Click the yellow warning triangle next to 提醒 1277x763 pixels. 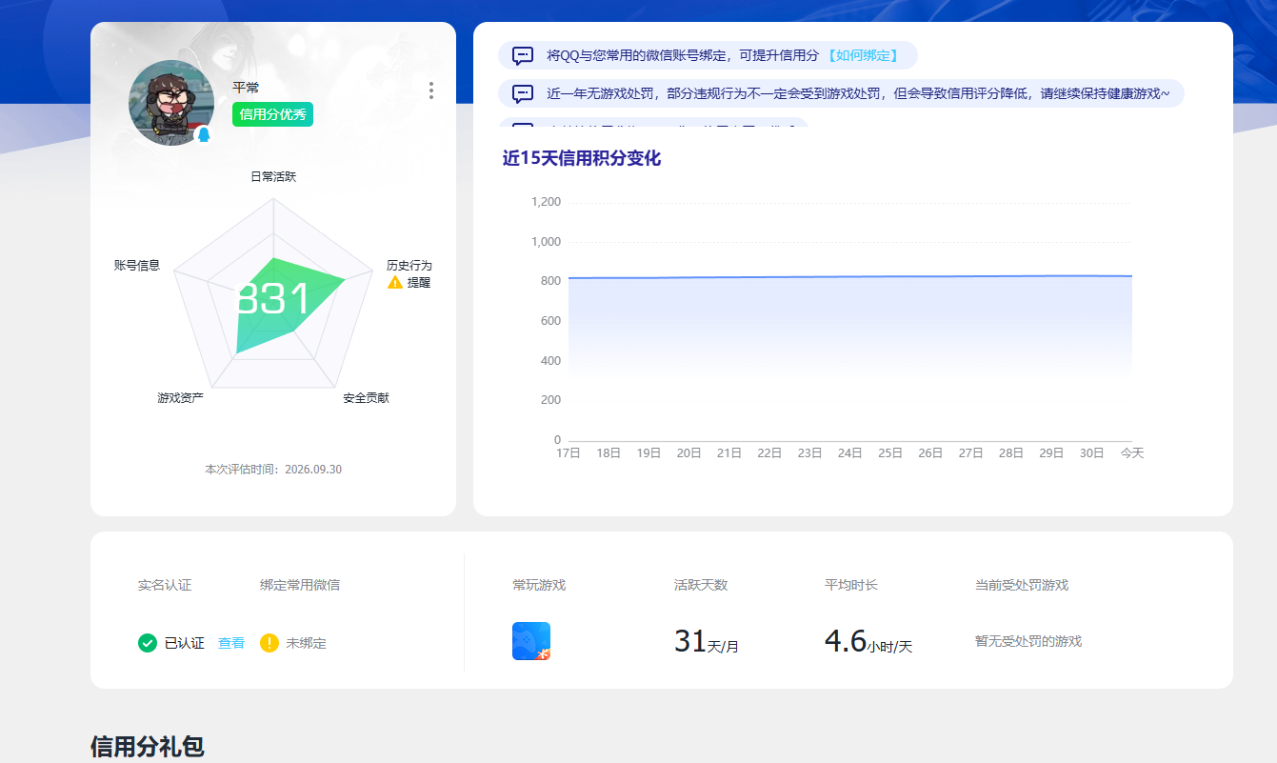(395, 283)
